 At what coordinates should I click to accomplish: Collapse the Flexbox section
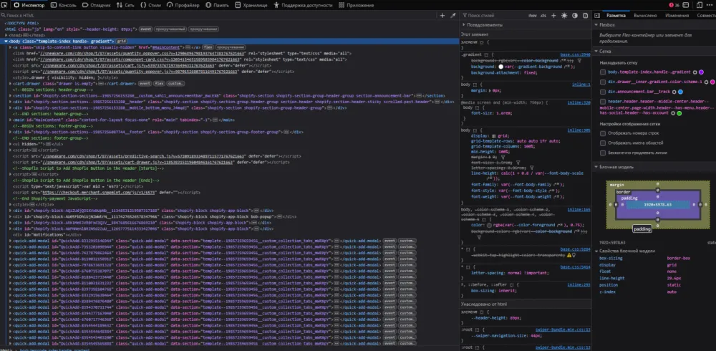[x=607, y=24]
